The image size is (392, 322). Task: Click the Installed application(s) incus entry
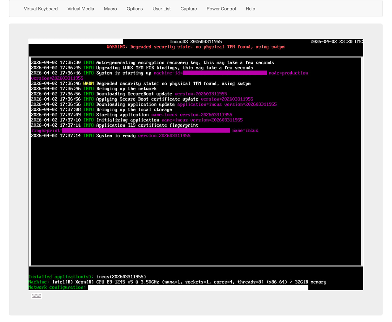point(87,277)
